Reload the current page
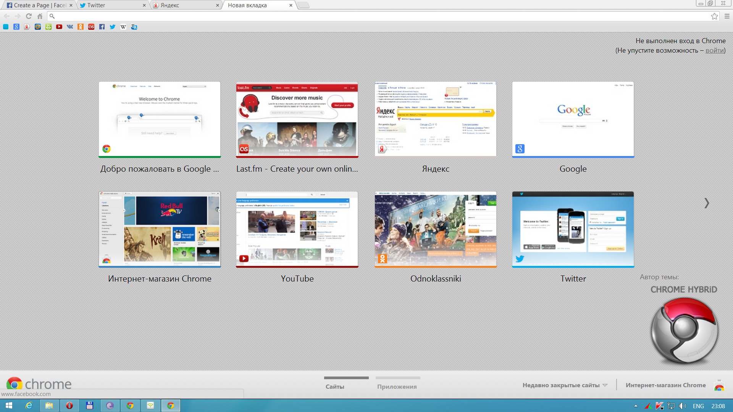This screenshot has height=412, width=733. point(29,16)
